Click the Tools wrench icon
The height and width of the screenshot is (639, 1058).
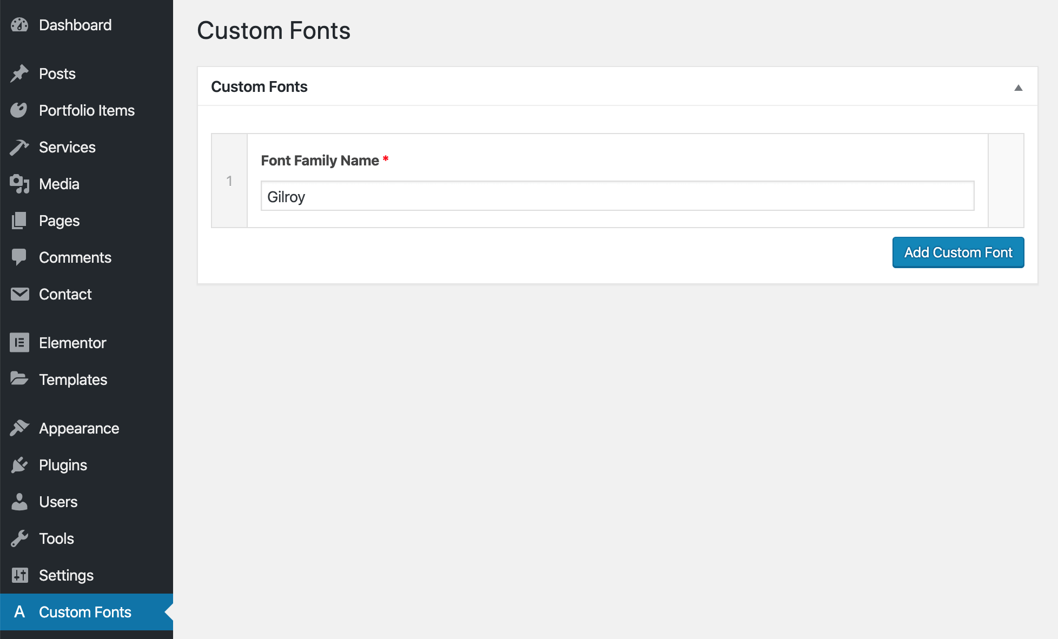[19, 538]
